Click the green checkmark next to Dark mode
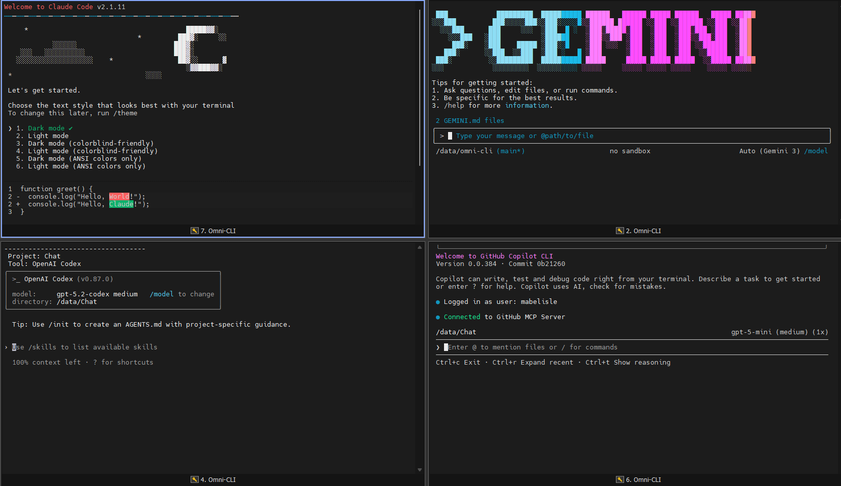 point(71,128)
